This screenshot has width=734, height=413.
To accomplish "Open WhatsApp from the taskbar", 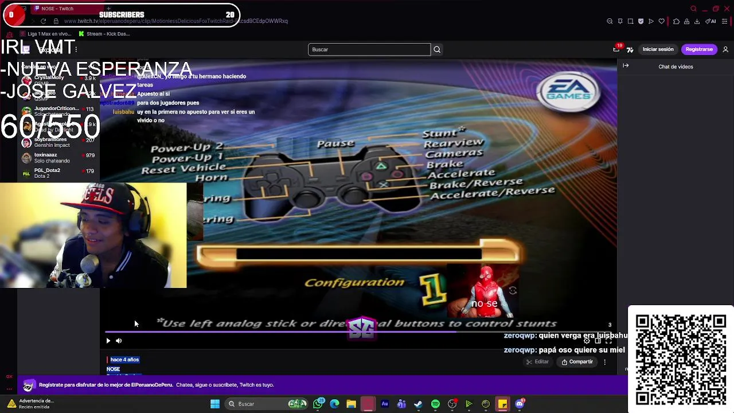I will pos(318,404).
